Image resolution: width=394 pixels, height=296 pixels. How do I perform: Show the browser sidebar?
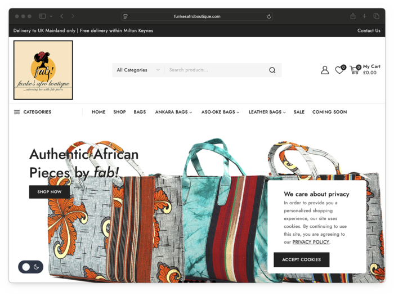click(x=42, y=16)
